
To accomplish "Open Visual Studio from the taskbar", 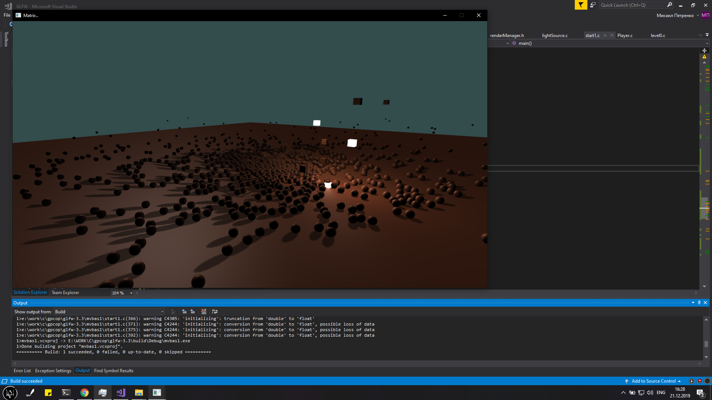I will [x=121, y=393].
